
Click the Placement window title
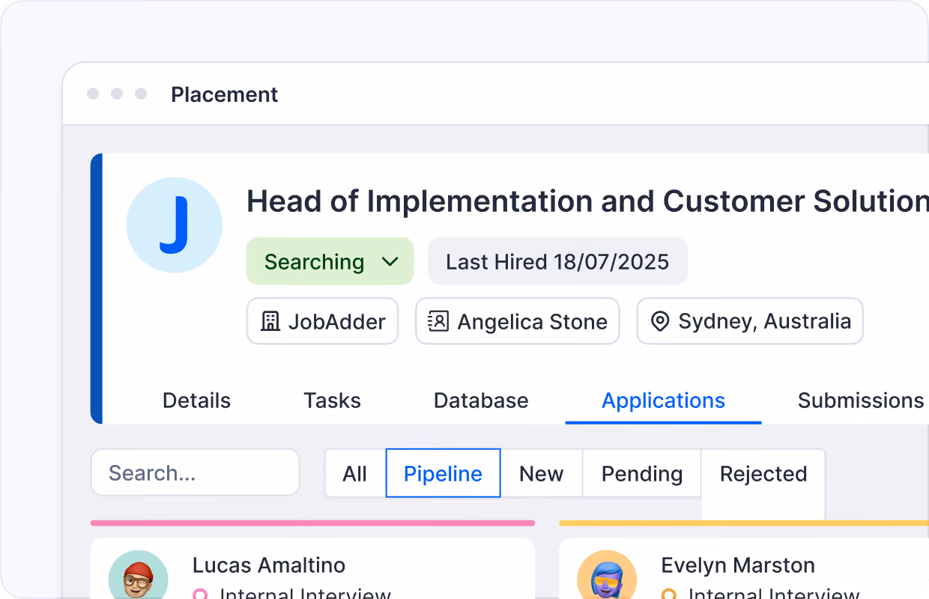224,94
